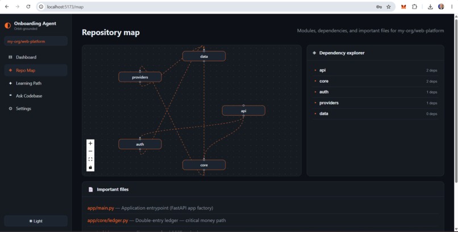This screenshot has width=458, height=232.
Task: Click the '1 deps' count for auth
Action: (432, 92)
